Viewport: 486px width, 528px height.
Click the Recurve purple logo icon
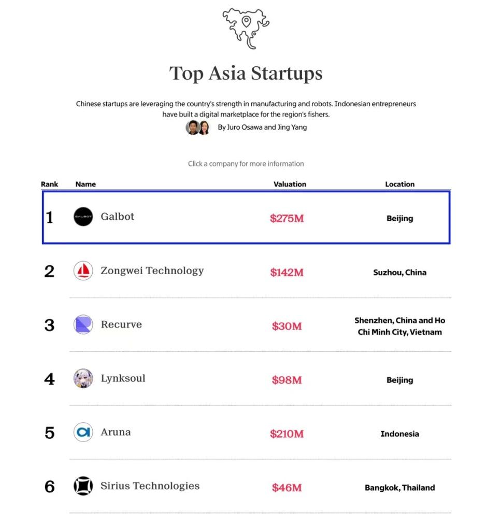coord(83,324)
